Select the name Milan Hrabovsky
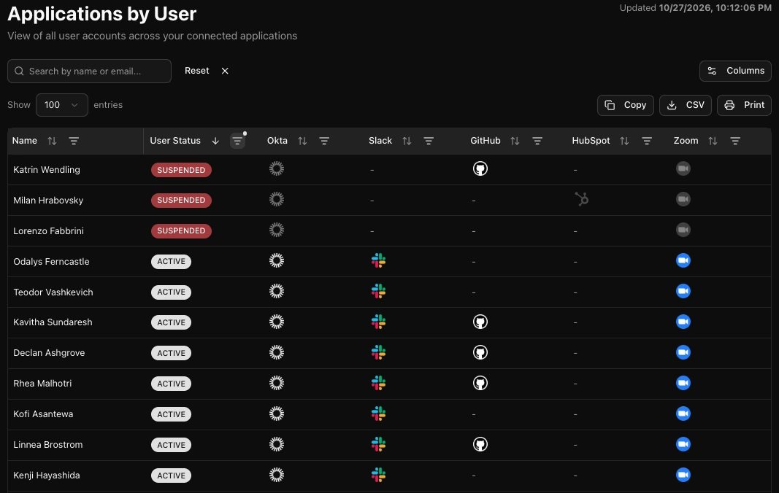 pyautogui.click(x=48, y=200)
